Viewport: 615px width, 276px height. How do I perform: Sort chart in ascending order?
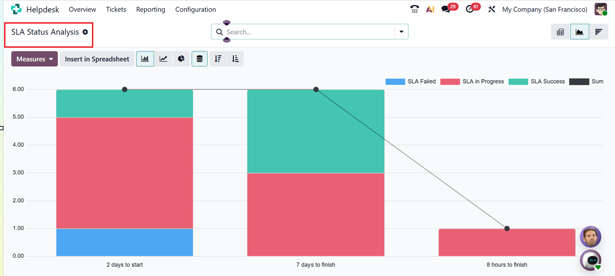(x=235, y=59)
